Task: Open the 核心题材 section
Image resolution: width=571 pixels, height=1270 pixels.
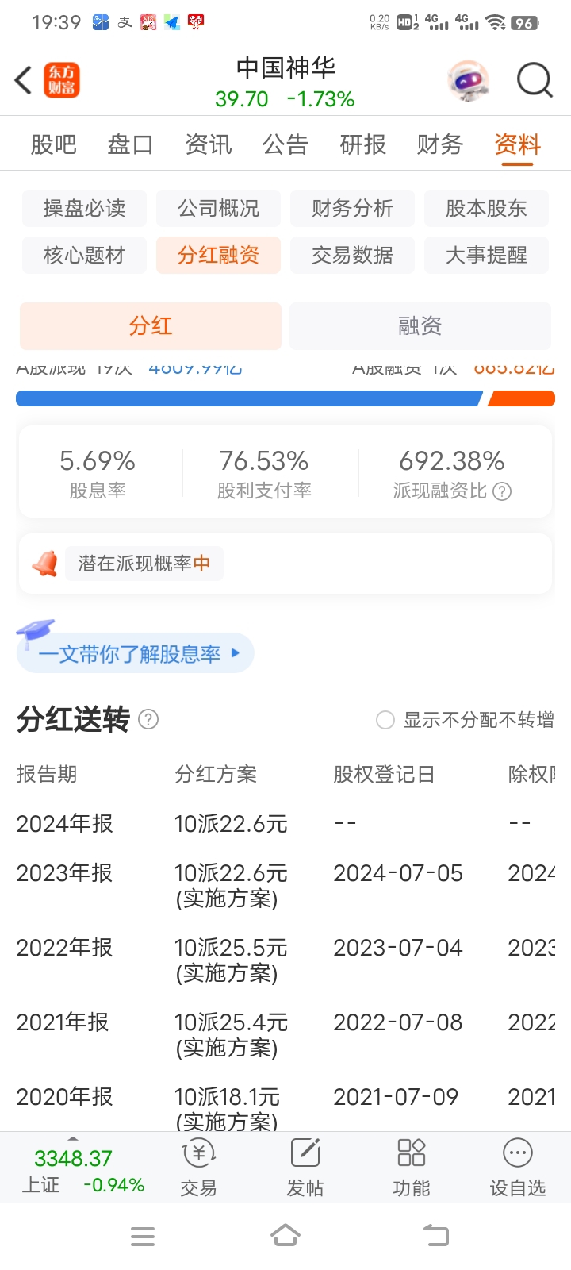Action: pyautogui.click(x=84, y=256)
